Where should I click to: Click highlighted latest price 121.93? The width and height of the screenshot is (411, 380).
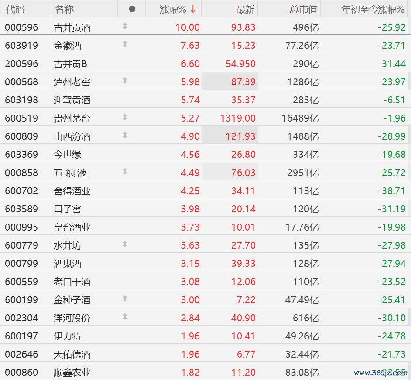point(240,136)
